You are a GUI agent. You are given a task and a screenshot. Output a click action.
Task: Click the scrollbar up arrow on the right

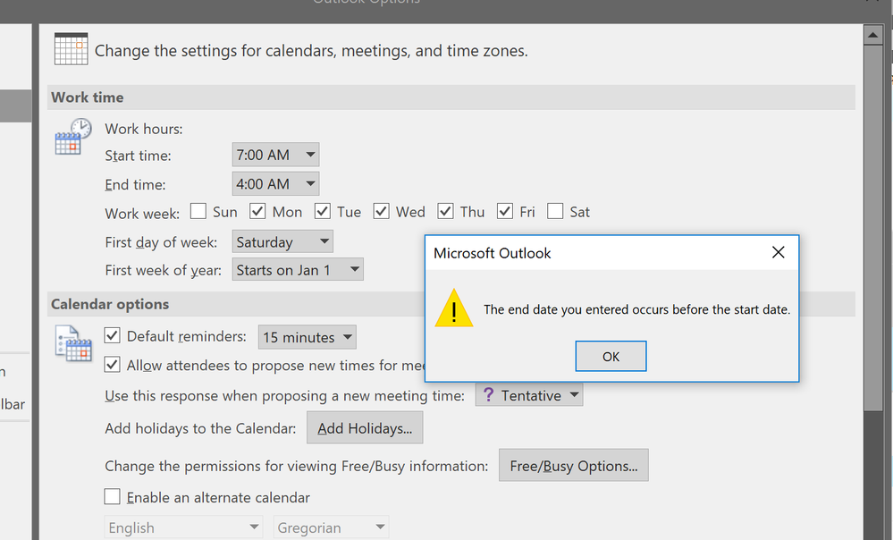coord(872,34)
